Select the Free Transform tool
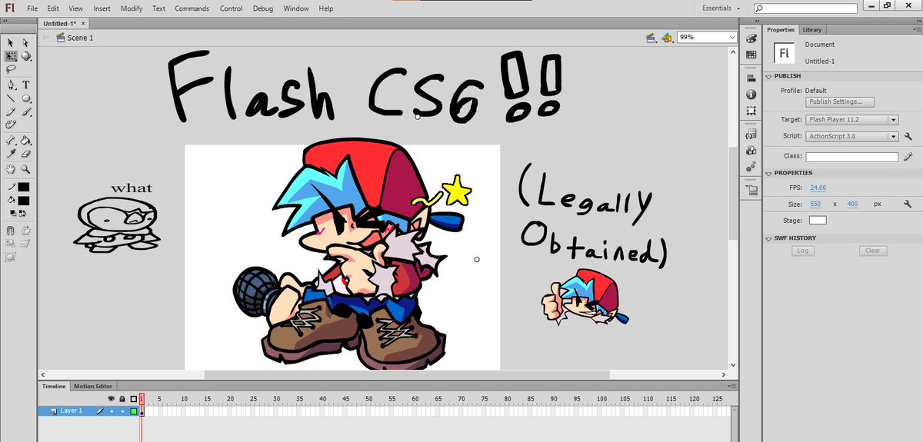Viewport: 923px width, 442px height. click(x=11, y=56)
